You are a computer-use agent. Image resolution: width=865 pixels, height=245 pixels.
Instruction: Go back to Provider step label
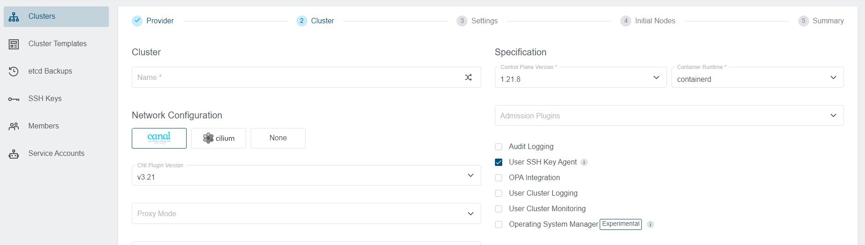[x=160, y=21]
